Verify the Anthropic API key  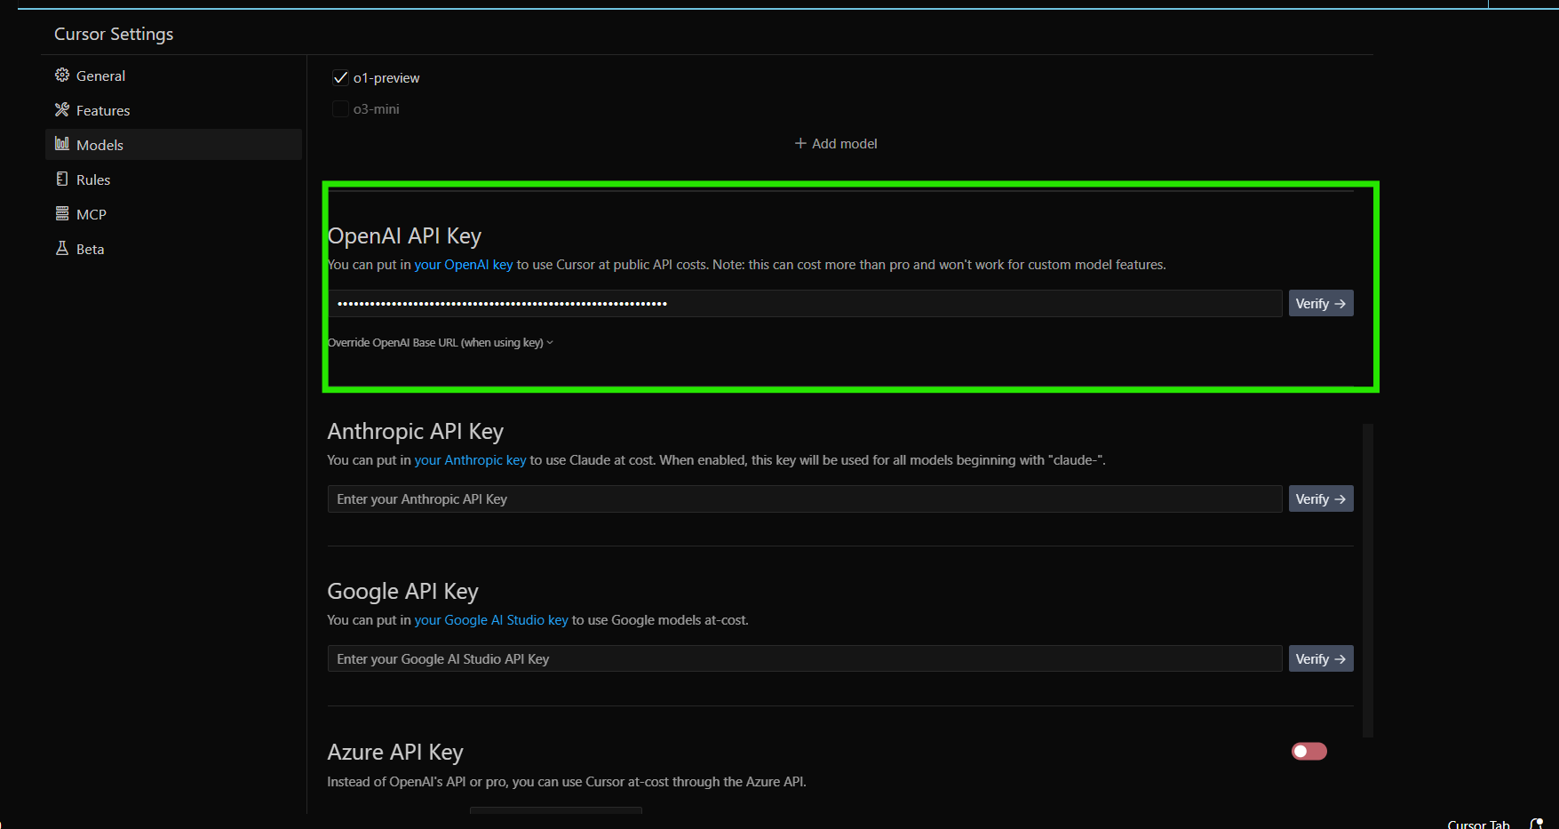click(1320, 499)
